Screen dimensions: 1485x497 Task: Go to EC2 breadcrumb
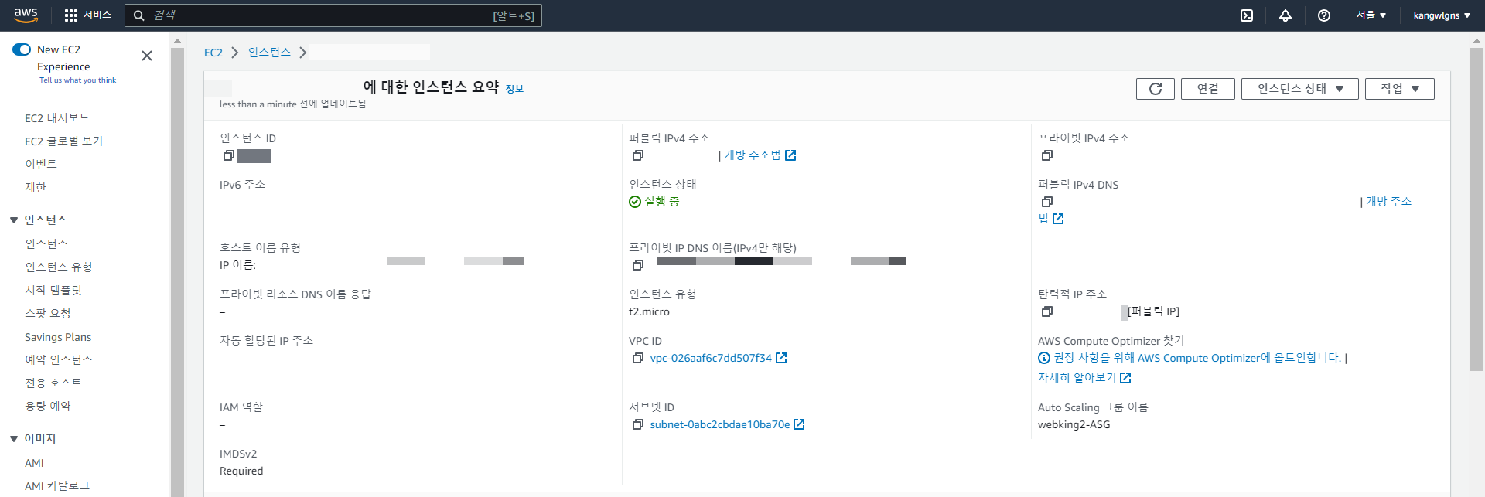213,53
